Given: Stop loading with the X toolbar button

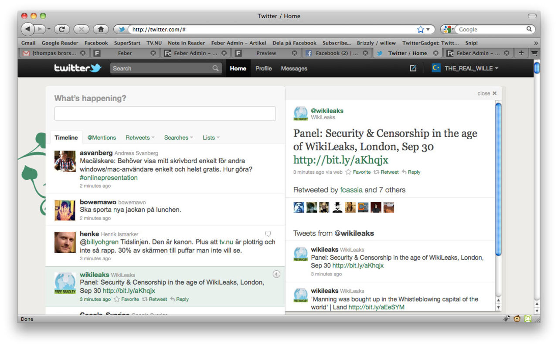Looking at the screenshot, I should coord(82,29).
